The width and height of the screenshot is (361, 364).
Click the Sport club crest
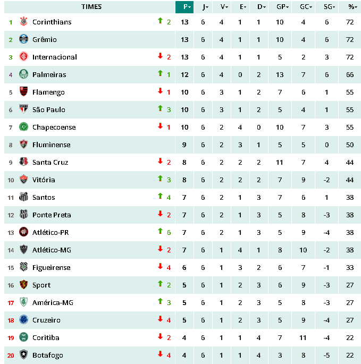coord(23,285)
